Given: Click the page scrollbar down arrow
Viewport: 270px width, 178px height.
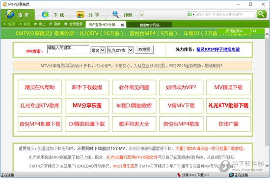Looking at the screenshot, I should [267, 166].
